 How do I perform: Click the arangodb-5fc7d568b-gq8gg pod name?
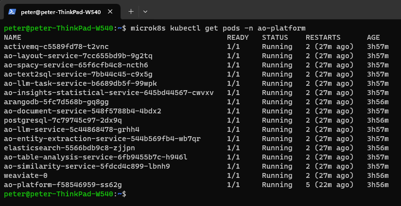(x=56, y=102)
